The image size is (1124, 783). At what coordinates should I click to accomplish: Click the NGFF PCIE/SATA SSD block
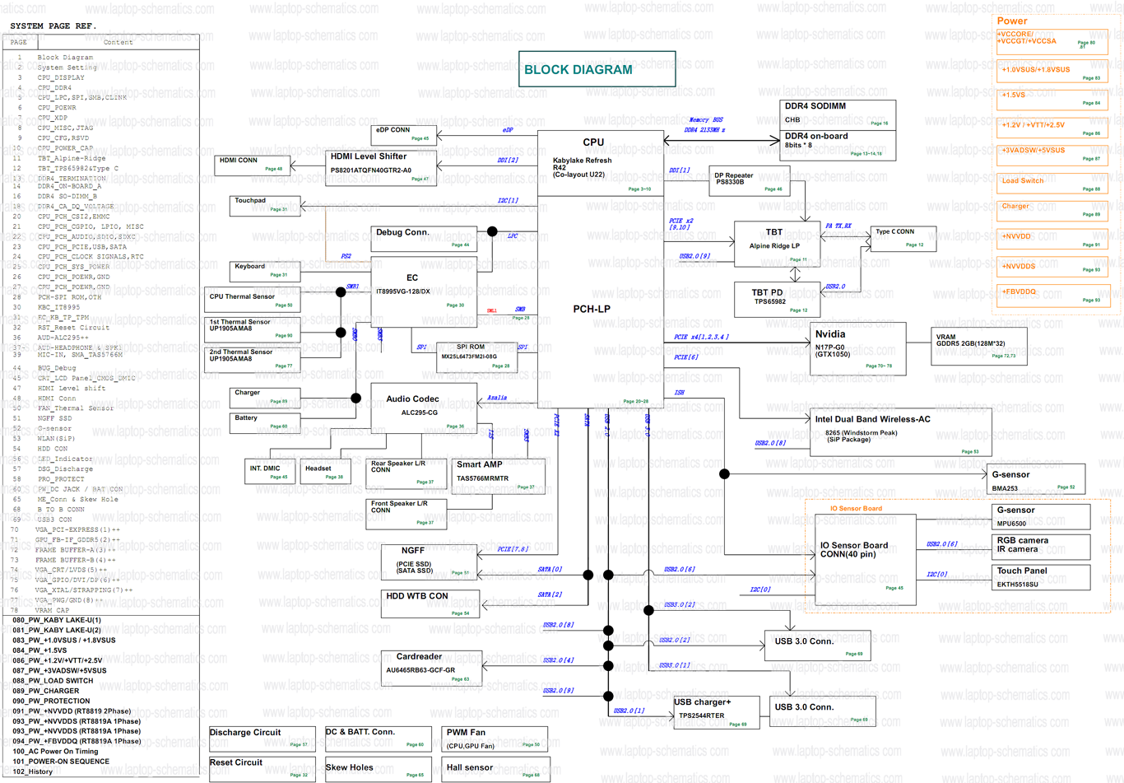pos(428,562)
